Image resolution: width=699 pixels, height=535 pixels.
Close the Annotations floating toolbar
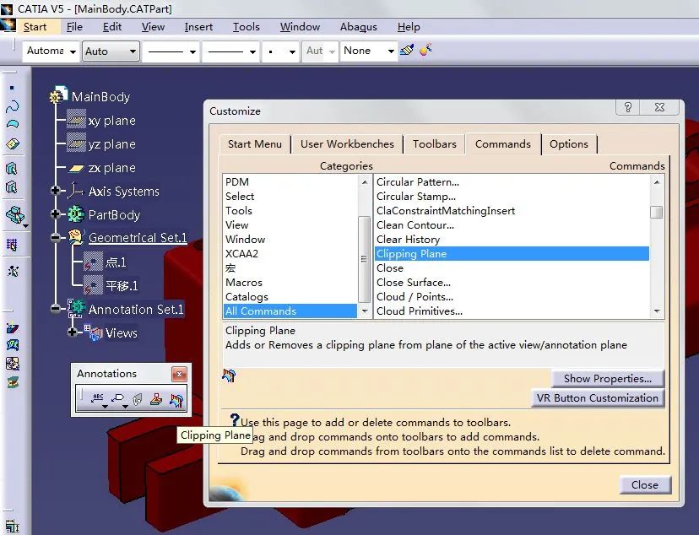[x=179, y=374]
